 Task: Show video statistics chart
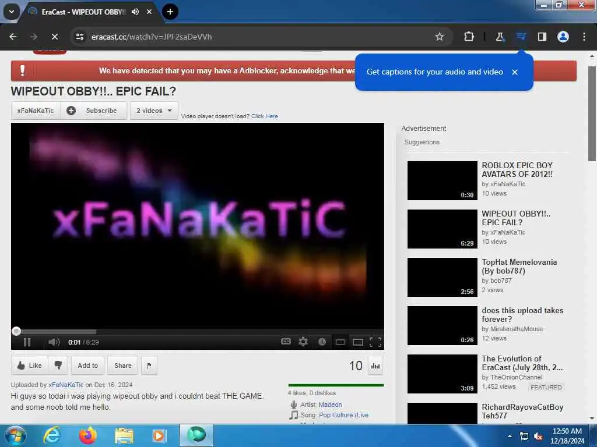[x=375, y=366]
